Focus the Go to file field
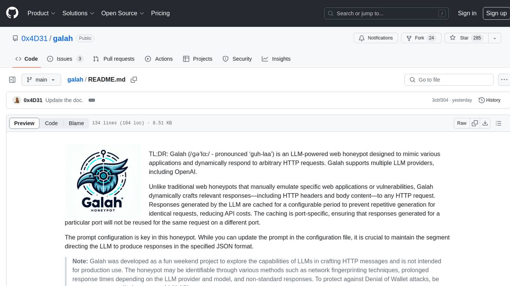510x286 pixels. coord(449,80)
